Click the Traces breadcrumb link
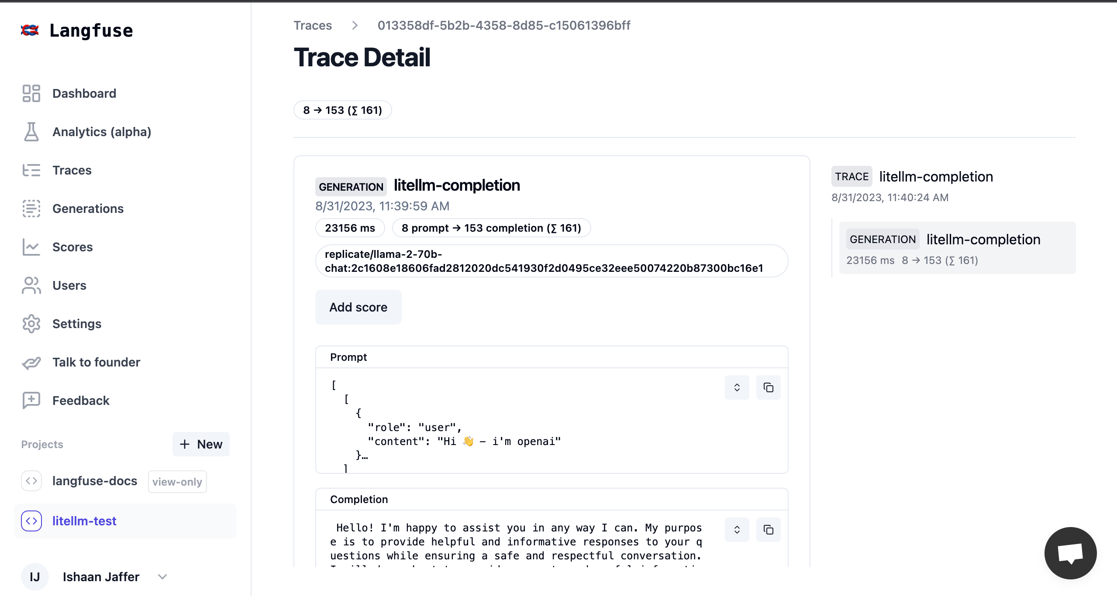This screenshot has width=1117, height=596. pos(312,25)
